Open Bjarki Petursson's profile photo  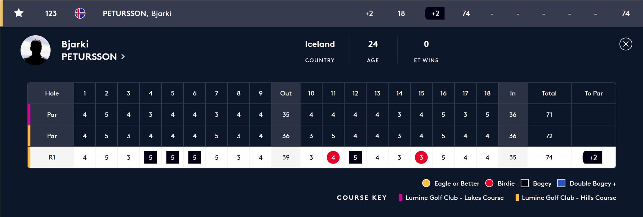(x=35, y=50)
